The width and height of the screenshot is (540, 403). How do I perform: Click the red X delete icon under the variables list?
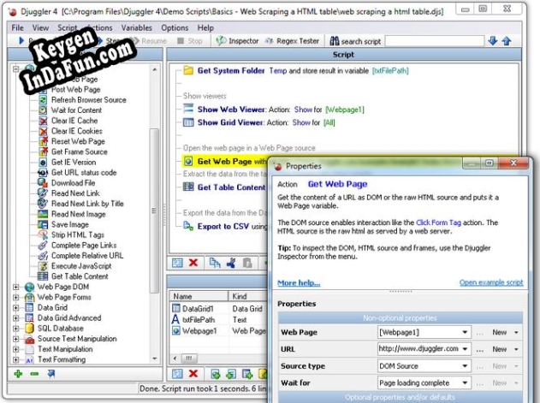click(193, 374)
